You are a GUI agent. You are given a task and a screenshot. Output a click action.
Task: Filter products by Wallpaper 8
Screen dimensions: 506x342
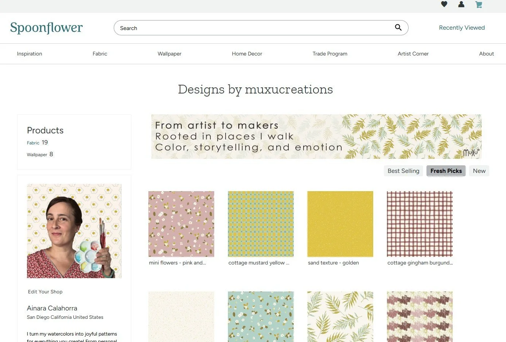[40, 154]
